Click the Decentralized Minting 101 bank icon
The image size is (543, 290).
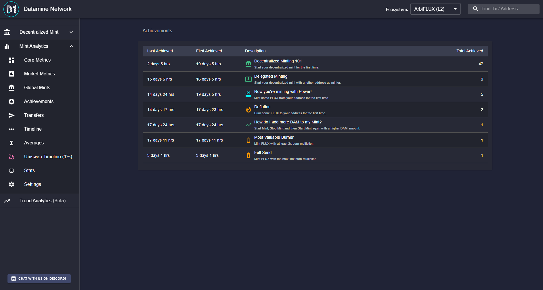pos(248,64)
